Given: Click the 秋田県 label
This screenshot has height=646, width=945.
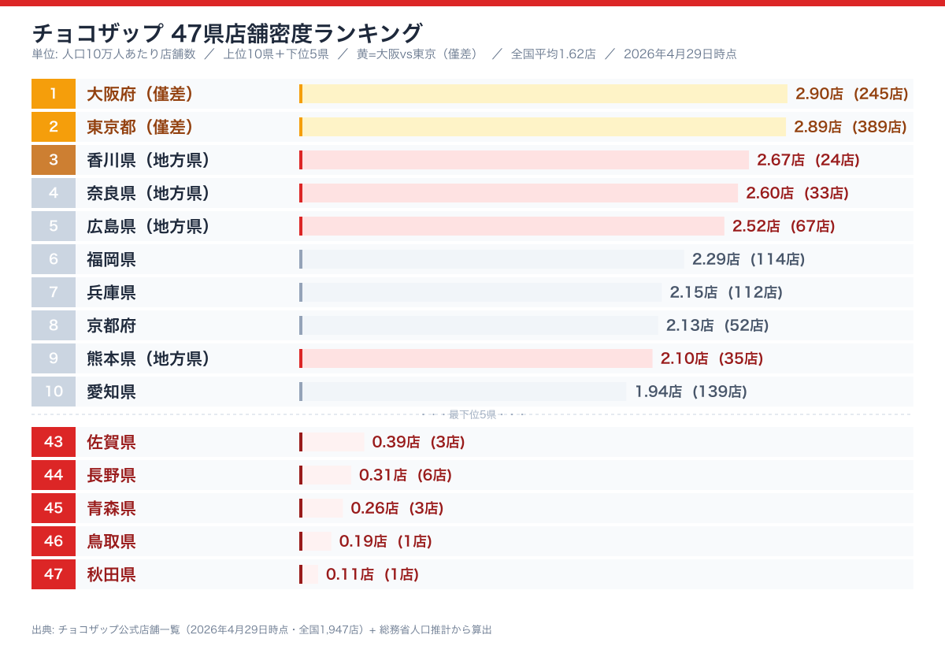Looking at the screenshot, I should pos(111,574).
